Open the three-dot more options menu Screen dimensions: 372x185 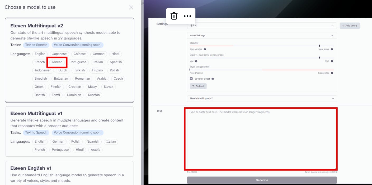pyautogui.click(x=187, y=16)
